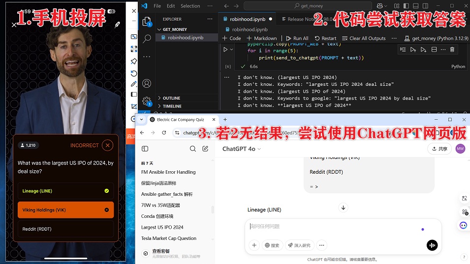Toggle VS Code bottom panel
This screenshot has height=264, width=470.
pos(415,6)
